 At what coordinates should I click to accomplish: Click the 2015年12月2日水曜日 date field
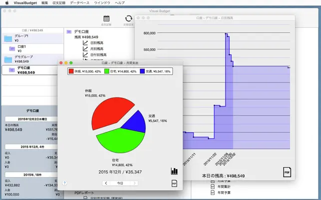click(x=31, y=119)
